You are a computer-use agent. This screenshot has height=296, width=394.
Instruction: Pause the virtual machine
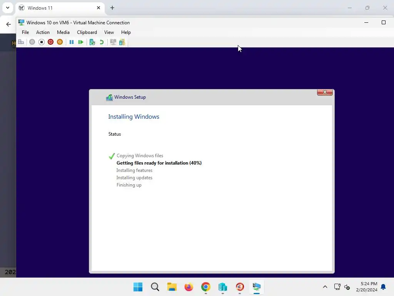72,42
